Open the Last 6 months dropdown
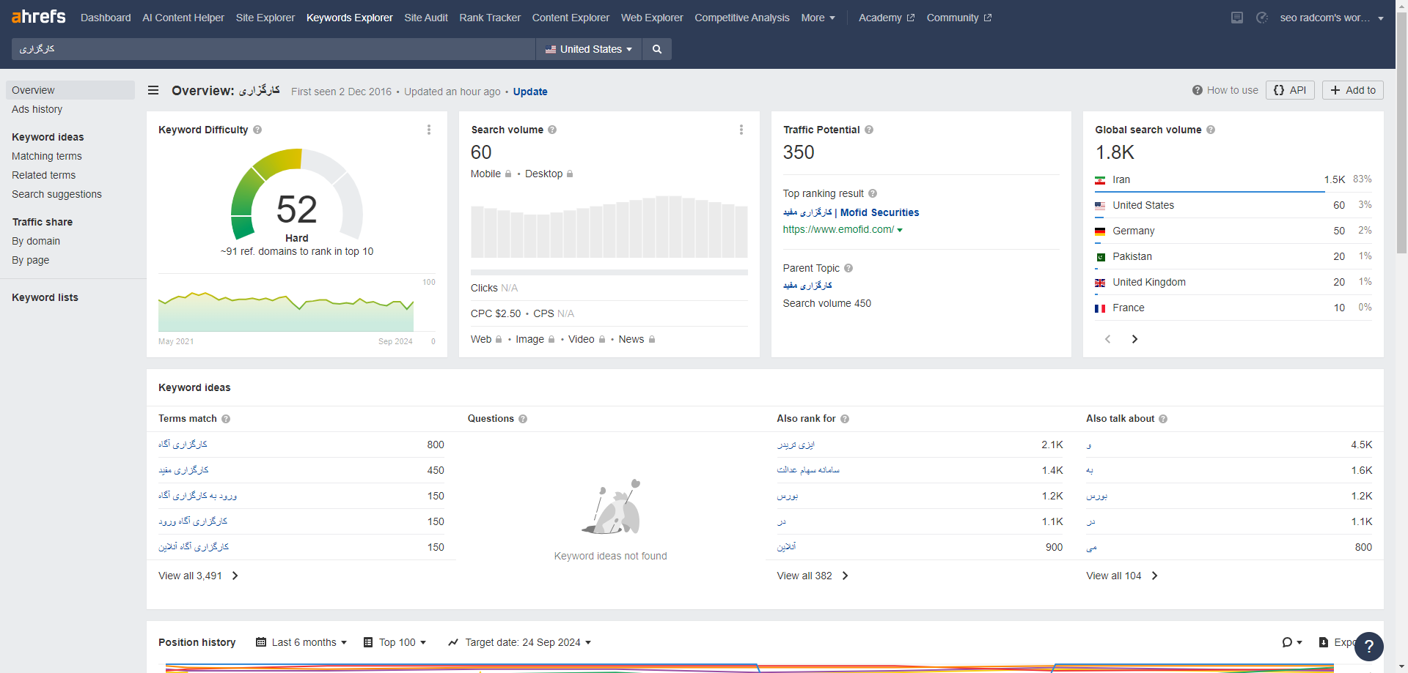This screenshot has height=673, width=1408. (301, 642)
